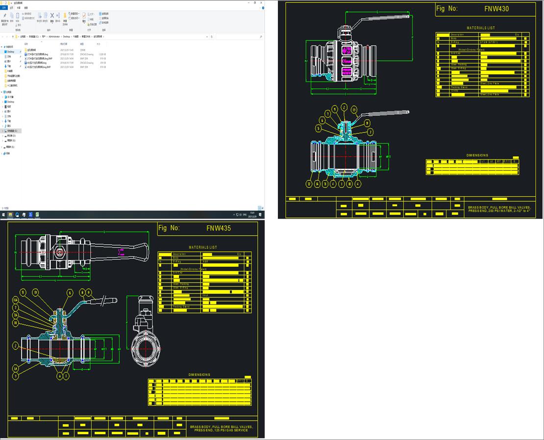
Task: Click the blue app icon on taskbar
Action: pos(30,215)
